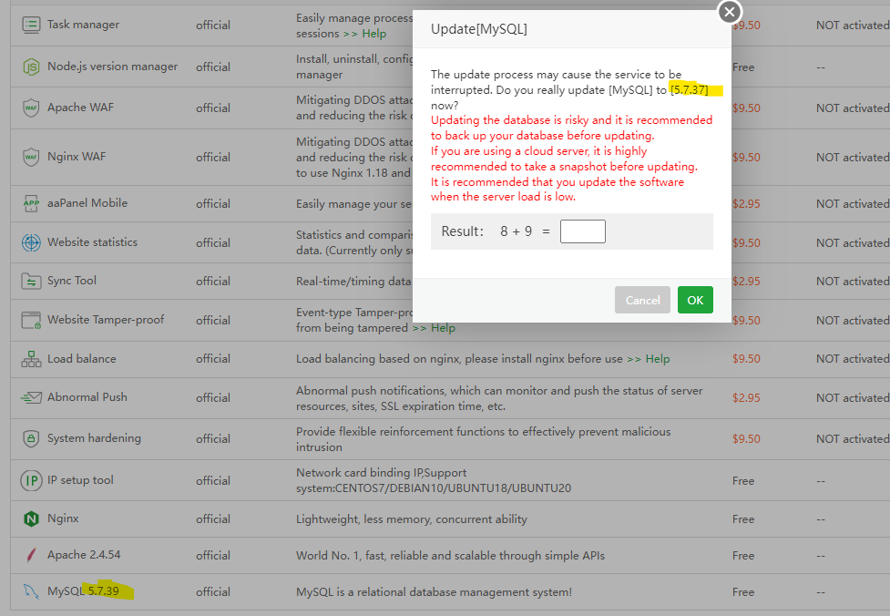Image resolution: width=890 pixels, height=616 pixels.
Task: Open the IP setup tool icon
Action: coord(29,479)
